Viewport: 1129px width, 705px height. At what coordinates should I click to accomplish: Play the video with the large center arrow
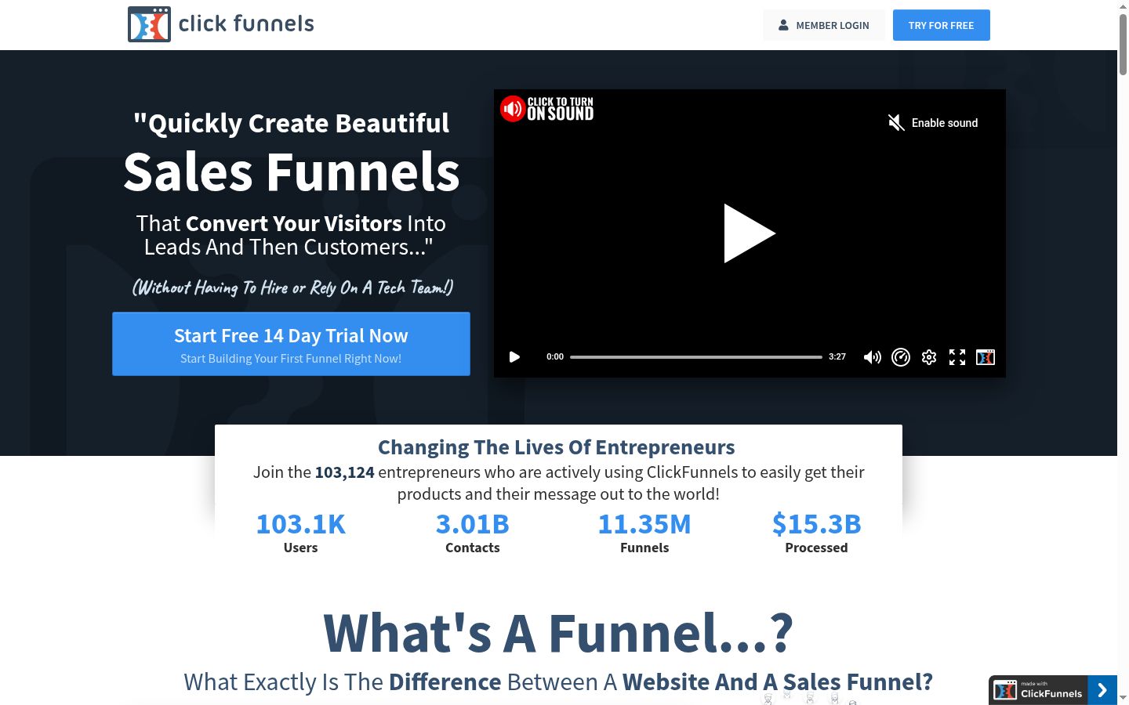(x=750, y=233)
